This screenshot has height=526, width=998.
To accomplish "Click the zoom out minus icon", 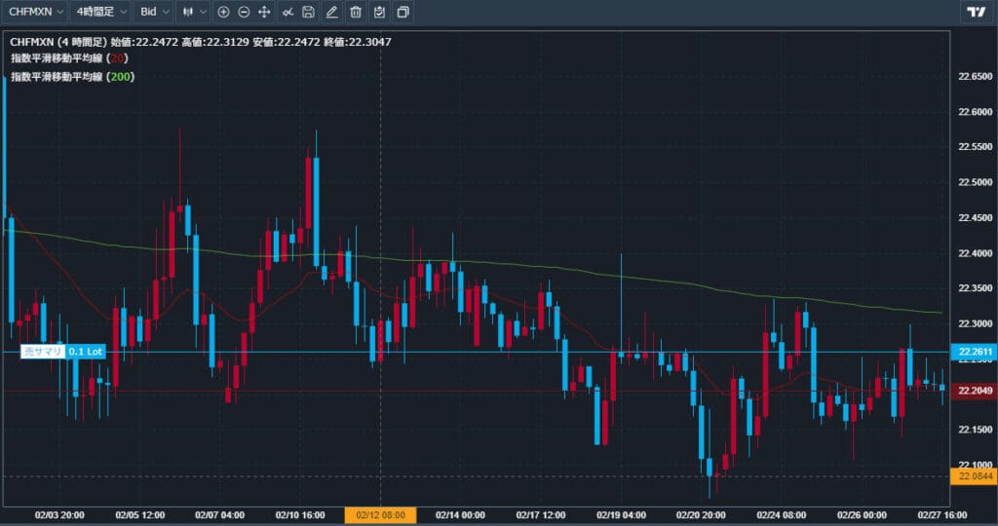I will (x=244, y=12).
